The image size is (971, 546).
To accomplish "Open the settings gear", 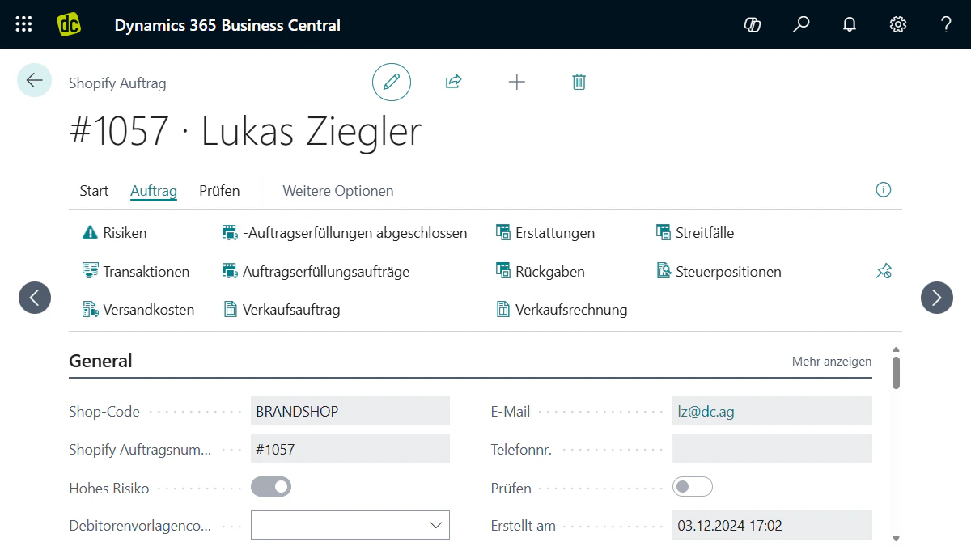I will click(x=898, y=24).
